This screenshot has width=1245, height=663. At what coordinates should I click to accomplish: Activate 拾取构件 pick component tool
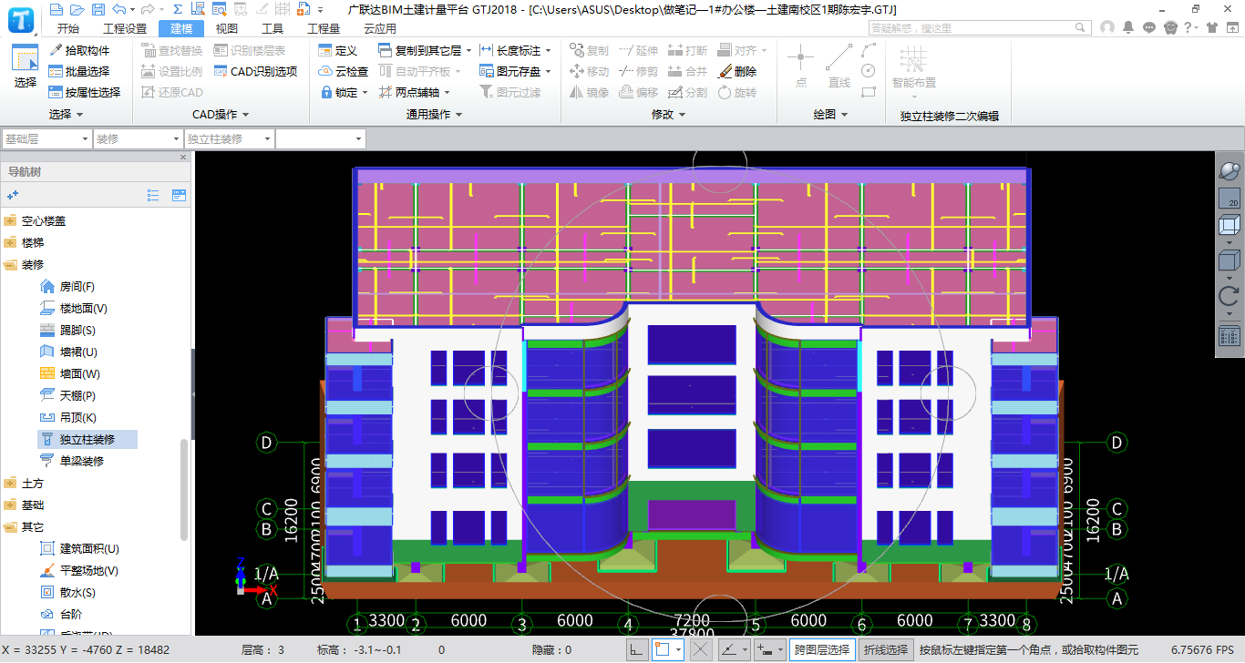coord(80,50)
